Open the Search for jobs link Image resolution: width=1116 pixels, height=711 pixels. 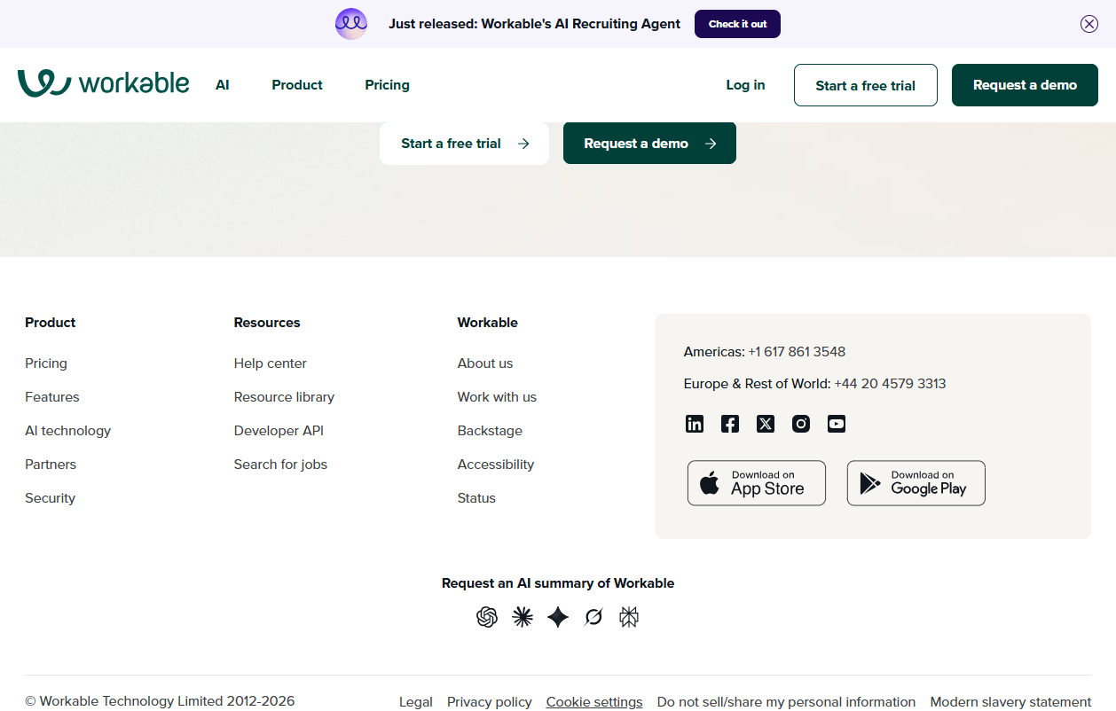point(280,465)
